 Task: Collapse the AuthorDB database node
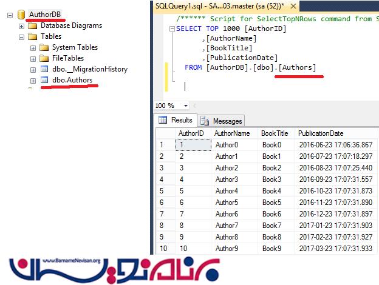click(10, 15)
